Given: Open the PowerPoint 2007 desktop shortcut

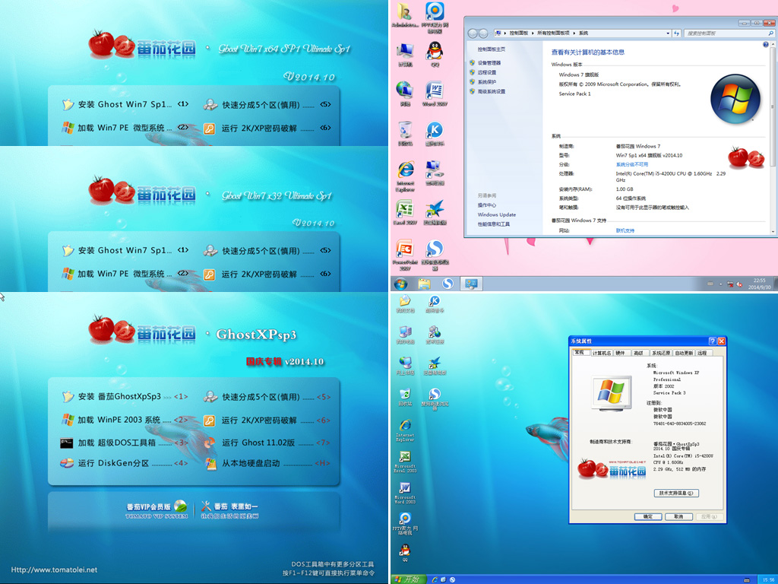Looking at the screenshot, I should [405, 255].
